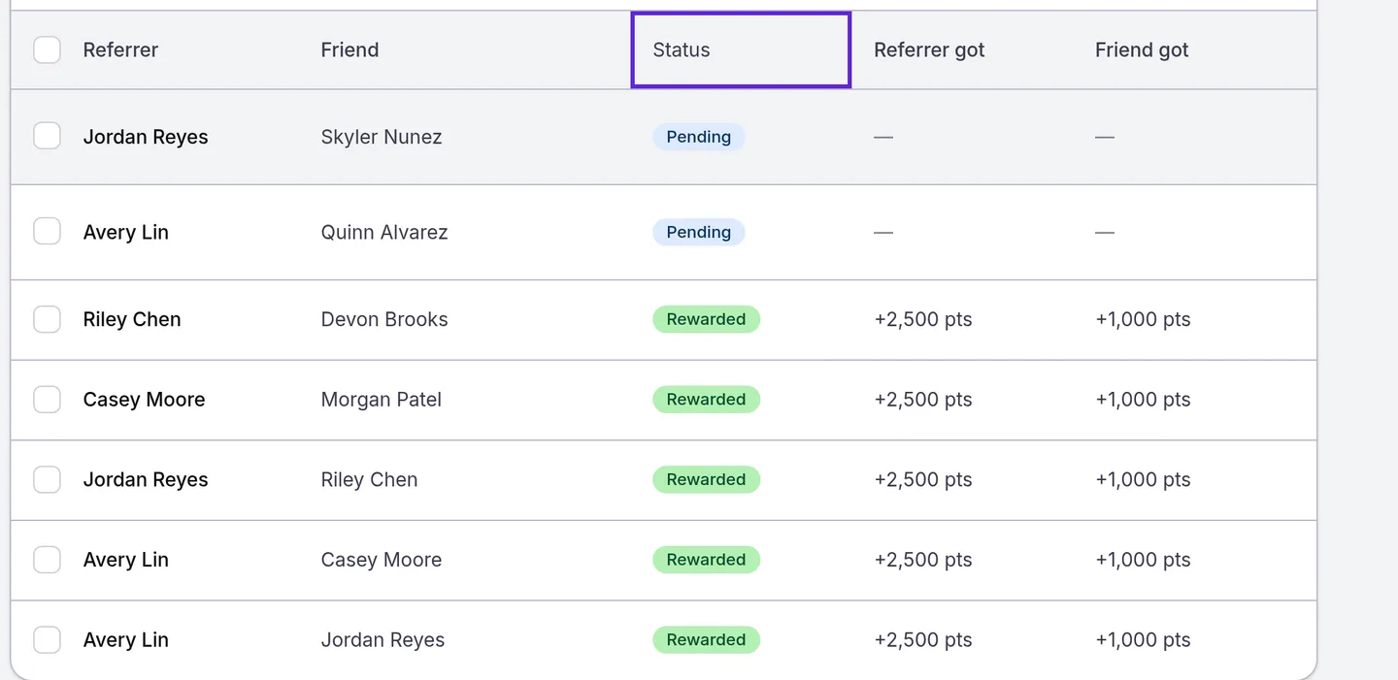
Task: Check the row with friend Skyler Nunez
Action: (x=47, y=137)
